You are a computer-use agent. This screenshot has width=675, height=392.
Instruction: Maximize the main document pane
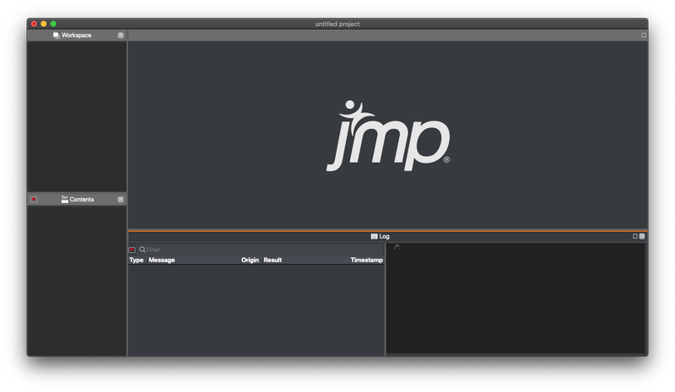(x=644, y=35)
